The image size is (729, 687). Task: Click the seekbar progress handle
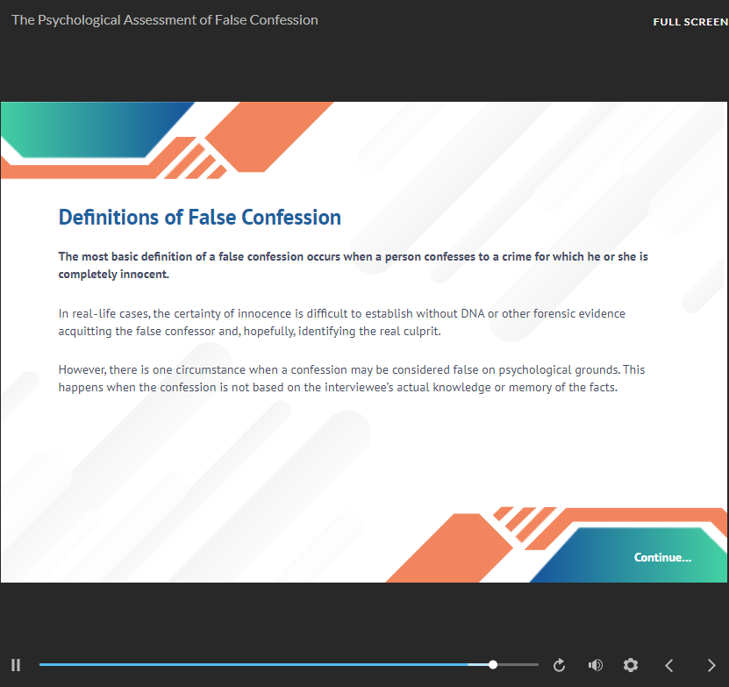493,665
